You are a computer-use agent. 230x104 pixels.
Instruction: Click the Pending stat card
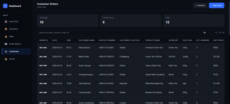pos(68,21)
